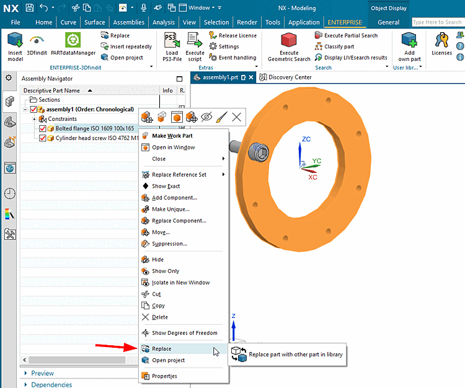The width and height of the screenshot is (465, 388).
Task: Click Replace at the bottom of the context menu
Action: click(184, 348)
